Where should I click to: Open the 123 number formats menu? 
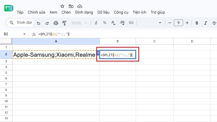pyautogui.click(x=131, y=23)
